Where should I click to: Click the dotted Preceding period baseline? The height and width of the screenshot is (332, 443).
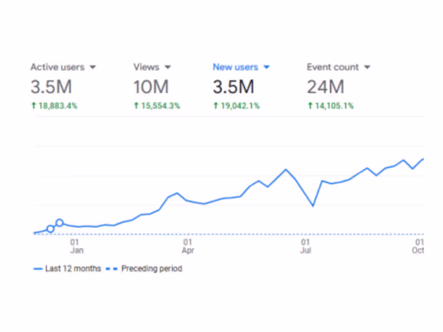[x=221, y=234]
